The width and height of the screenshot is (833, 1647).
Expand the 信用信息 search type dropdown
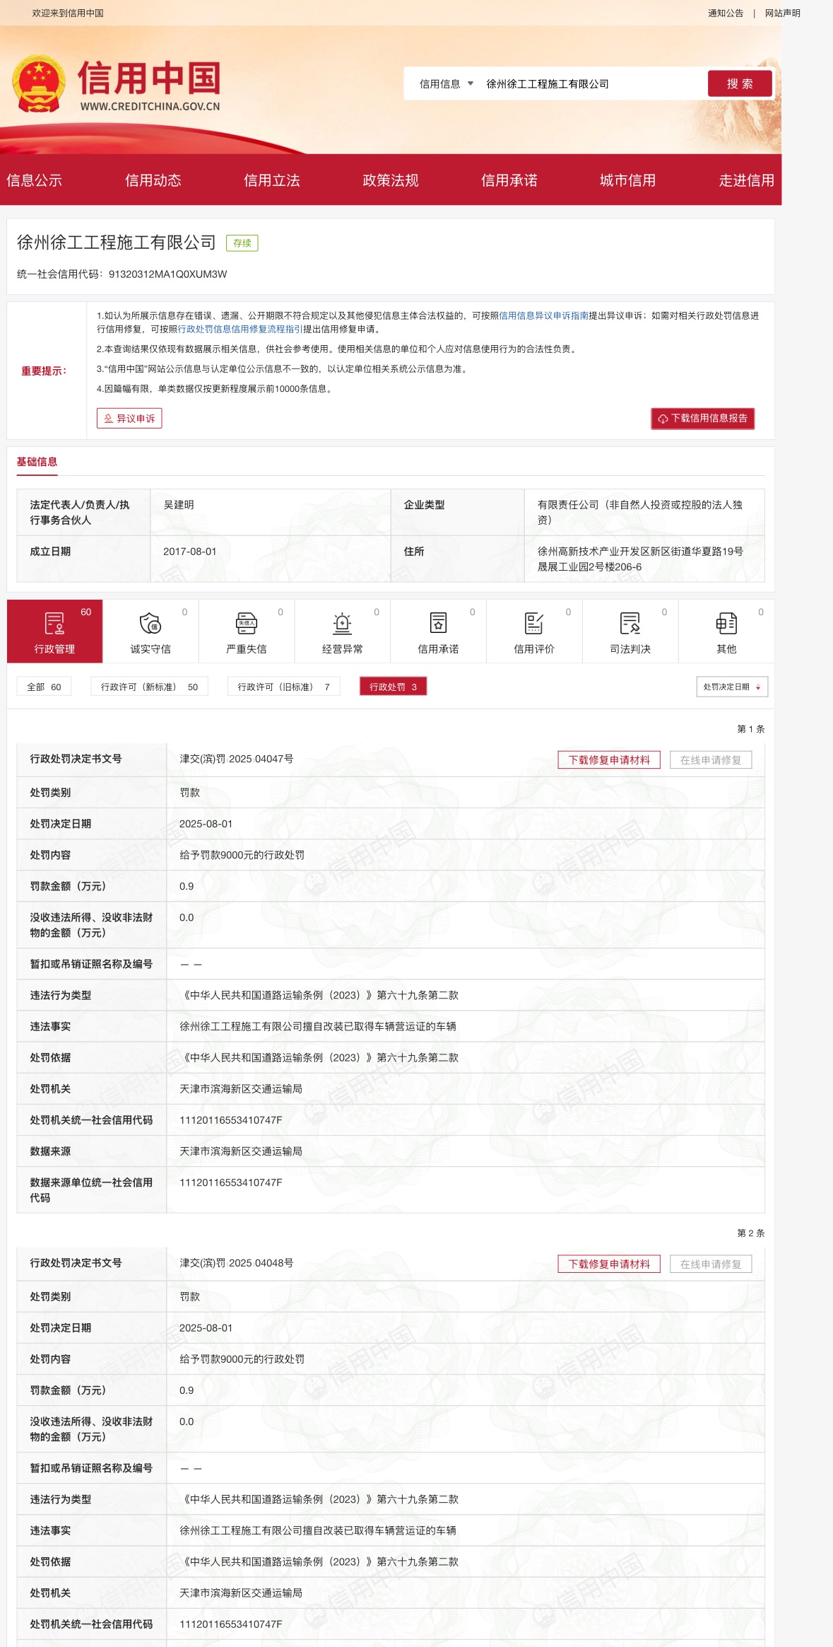446,84
